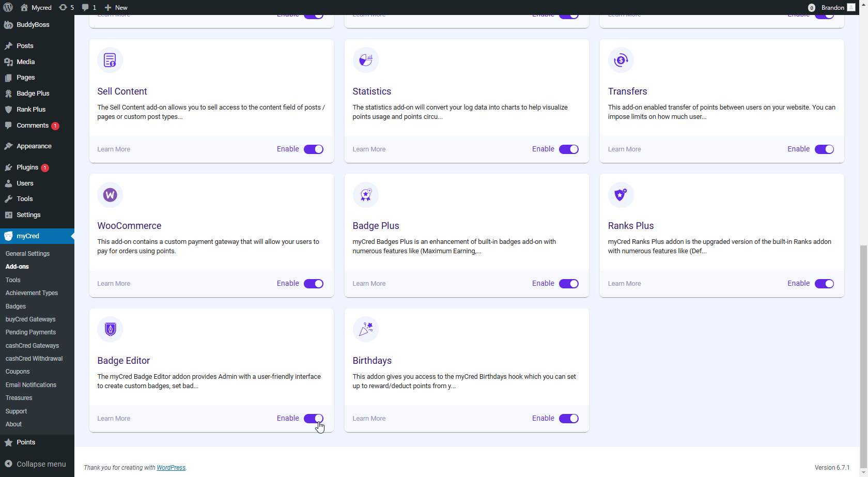Disable the Ranks Plus add-on toggle

point(825,283)
